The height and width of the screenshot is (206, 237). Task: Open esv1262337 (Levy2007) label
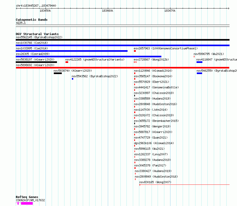151,154
